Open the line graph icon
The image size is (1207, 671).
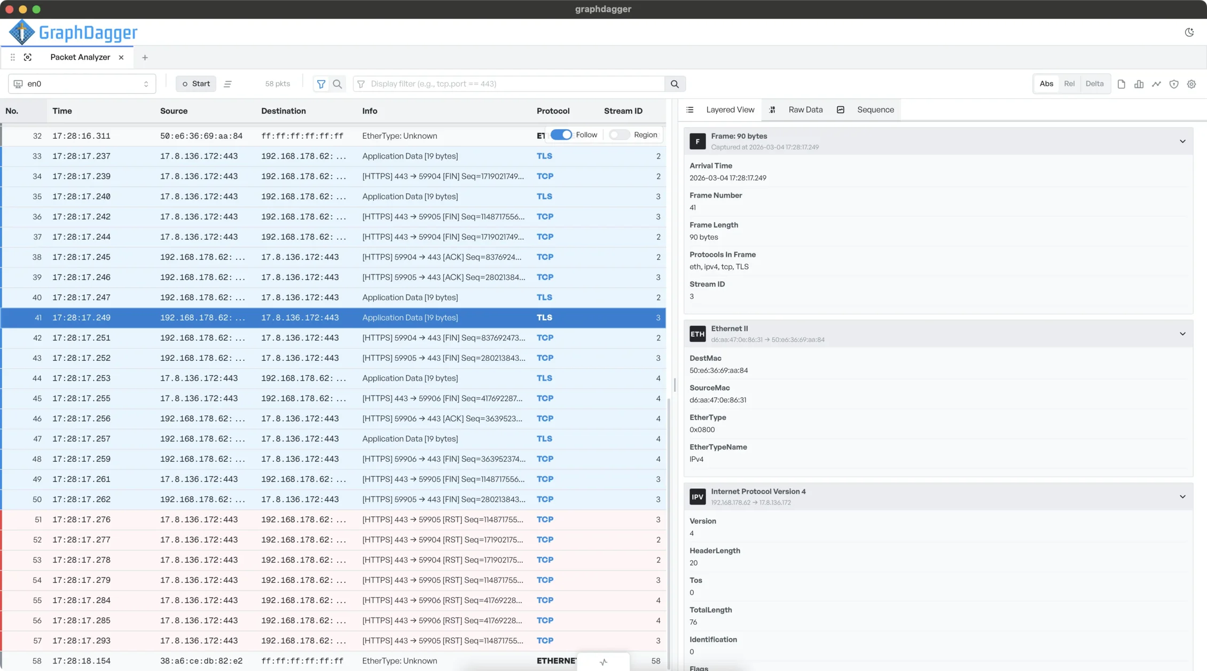click(x=1156, y=84)
